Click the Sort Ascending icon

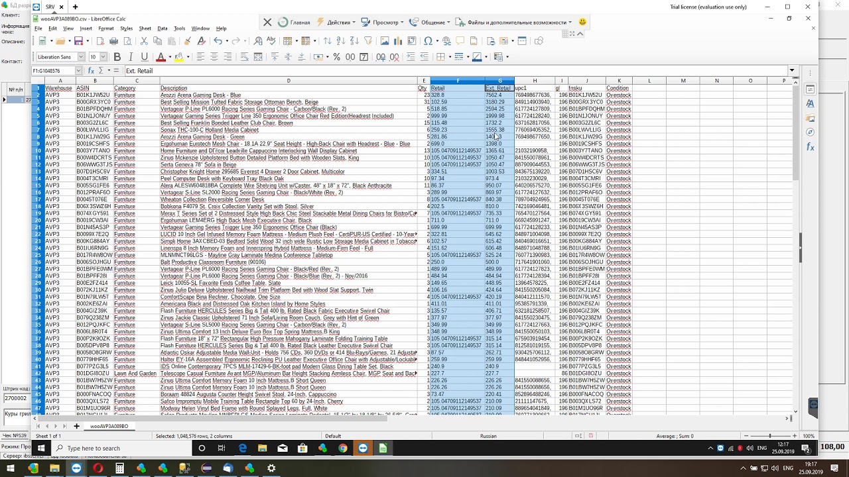click(x=340, y=41)
